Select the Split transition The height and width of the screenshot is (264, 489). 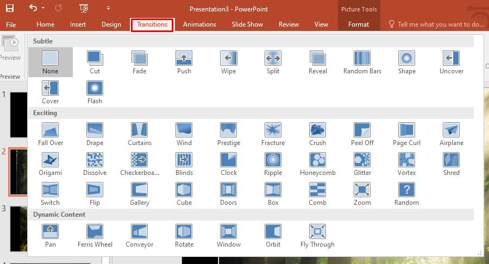273,62
